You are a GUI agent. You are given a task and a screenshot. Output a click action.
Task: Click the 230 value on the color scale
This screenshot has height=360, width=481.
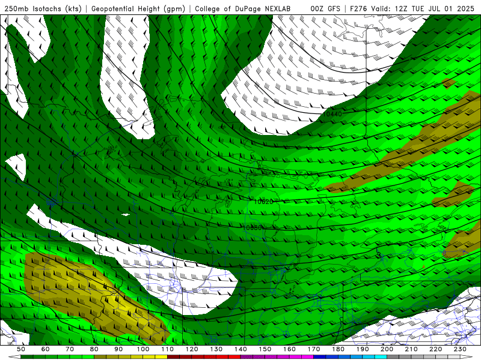pyautogui.click(x=460, y=349)
